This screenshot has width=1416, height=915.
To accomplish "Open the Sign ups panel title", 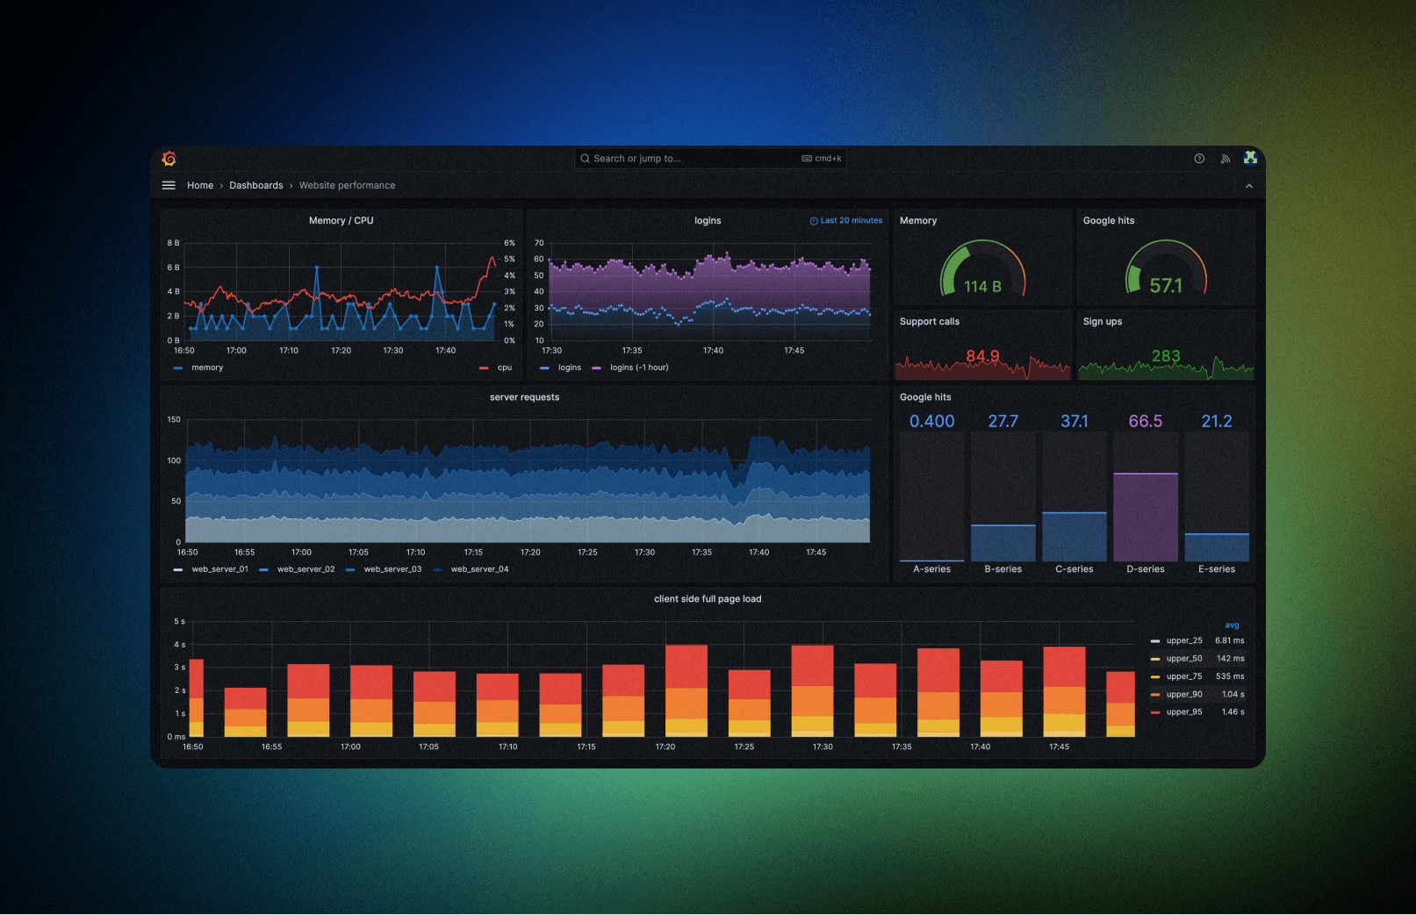I will (x=1103, y=321).
